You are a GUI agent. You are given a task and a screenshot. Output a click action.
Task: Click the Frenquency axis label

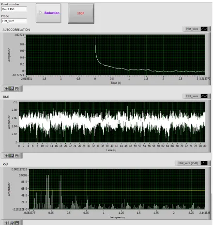pyautogui.click(x=117, y=217)
